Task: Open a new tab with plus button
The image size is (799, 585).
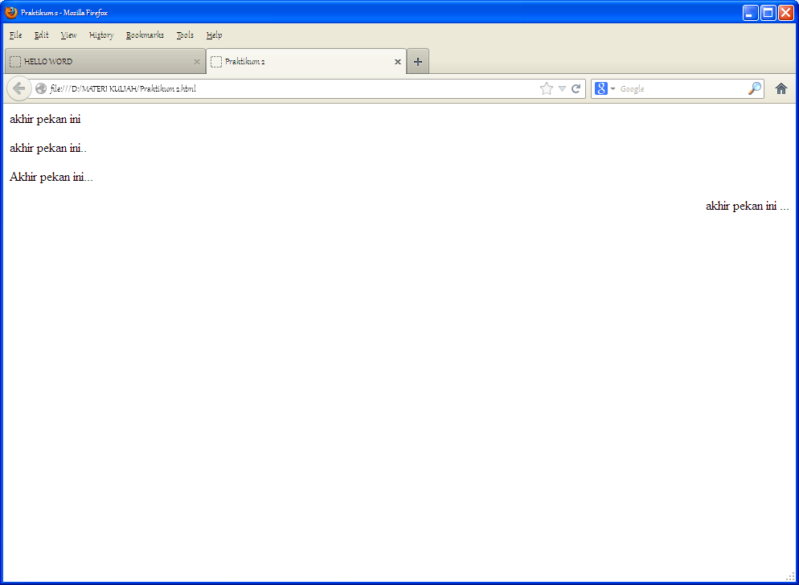Action: point(418,62)
